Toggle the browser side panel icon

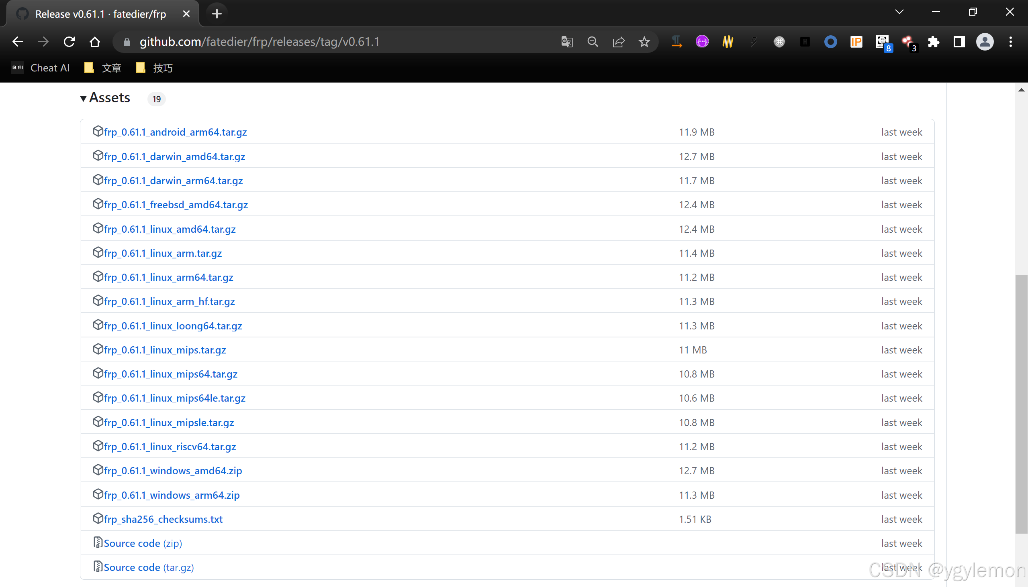959,41
